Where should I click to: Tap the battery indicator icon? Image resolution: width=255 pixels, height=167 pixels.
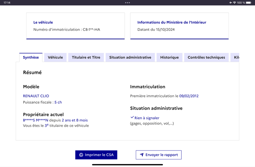tap(249, 3)
